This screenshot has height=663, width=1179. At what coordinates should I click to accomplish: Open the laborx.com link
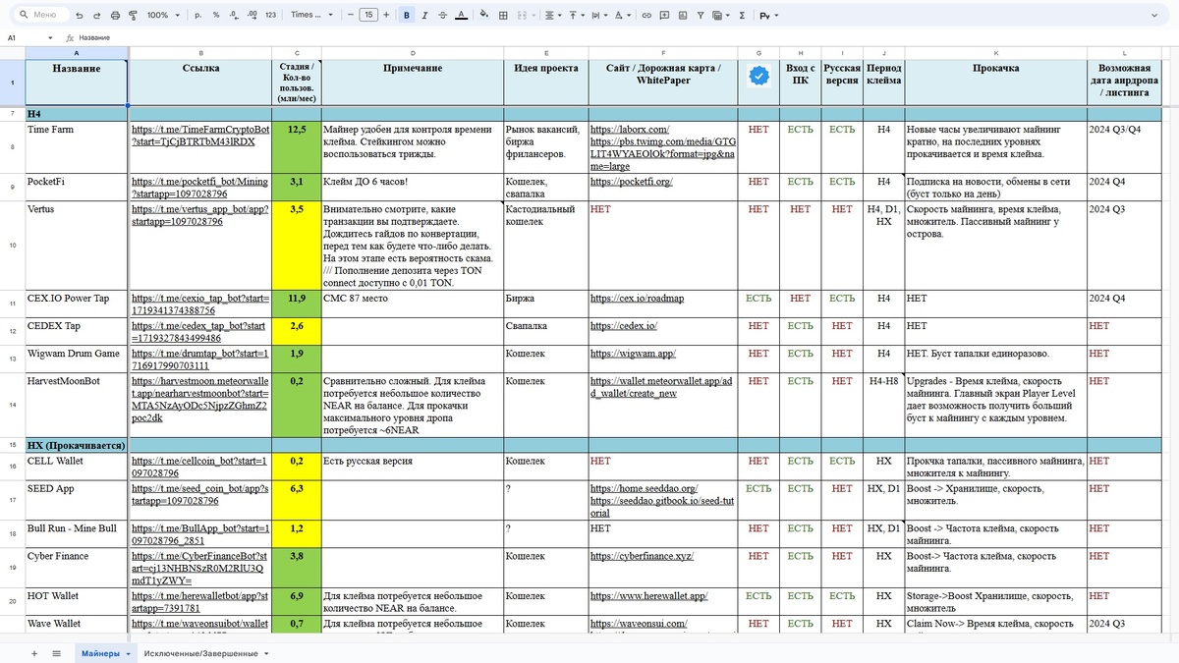(629, 129)
